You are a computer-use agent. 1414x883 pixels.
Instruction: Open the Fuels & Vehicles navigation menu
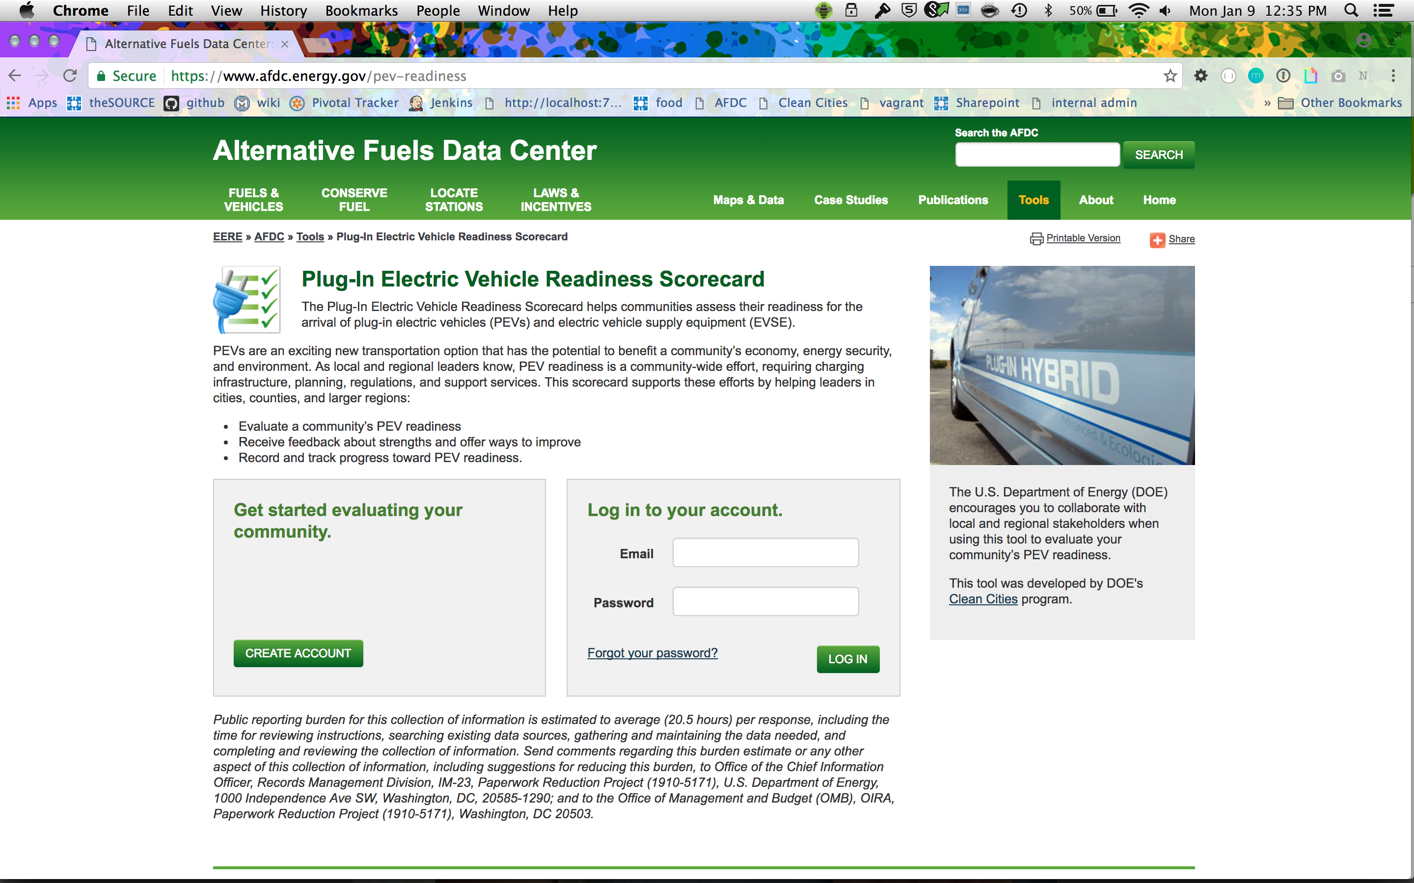pyautogui.click(x=253, y=200)
